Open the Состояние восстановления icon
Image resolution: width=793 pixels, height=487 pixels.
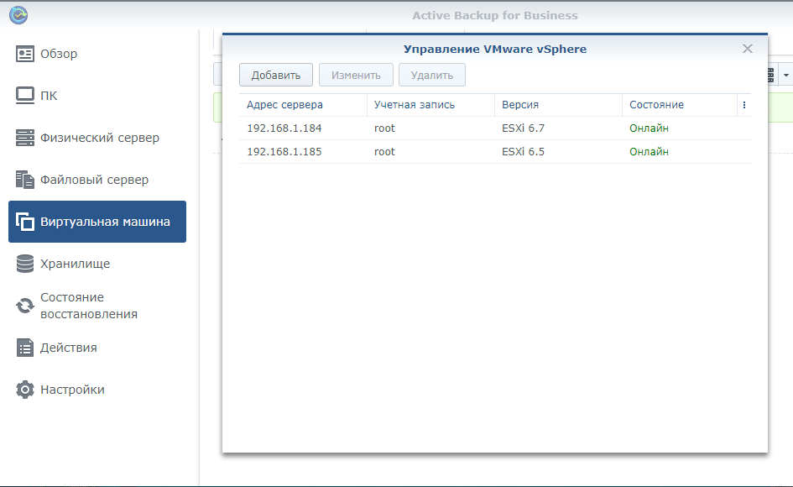[25, 306]
